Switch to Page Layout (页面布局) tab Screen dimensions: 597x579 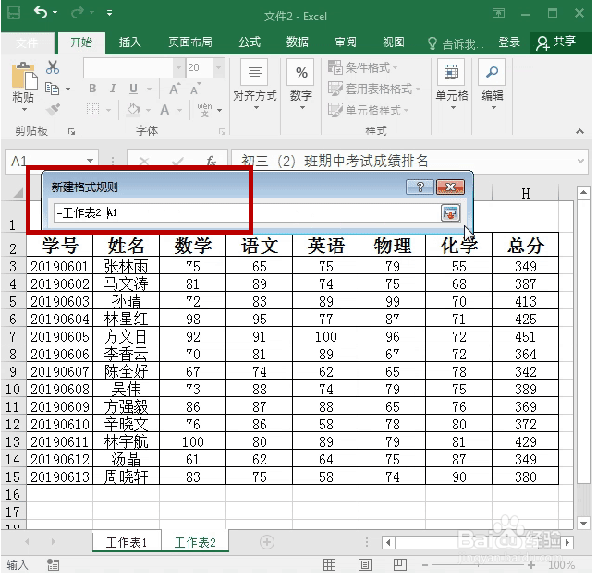click(x=190, y=42)
